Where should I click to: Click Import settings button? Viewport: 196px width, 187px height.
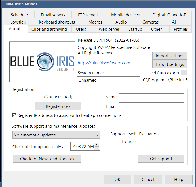click(x=170, y=56)
